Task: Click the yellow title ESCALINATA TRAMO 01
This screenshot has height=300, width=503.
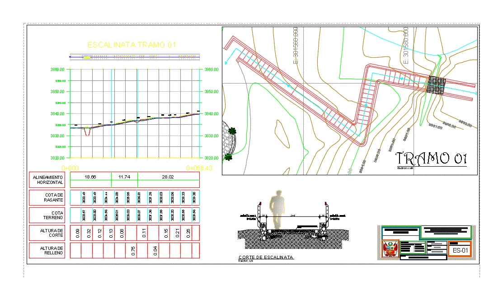Action: (132, 45)
